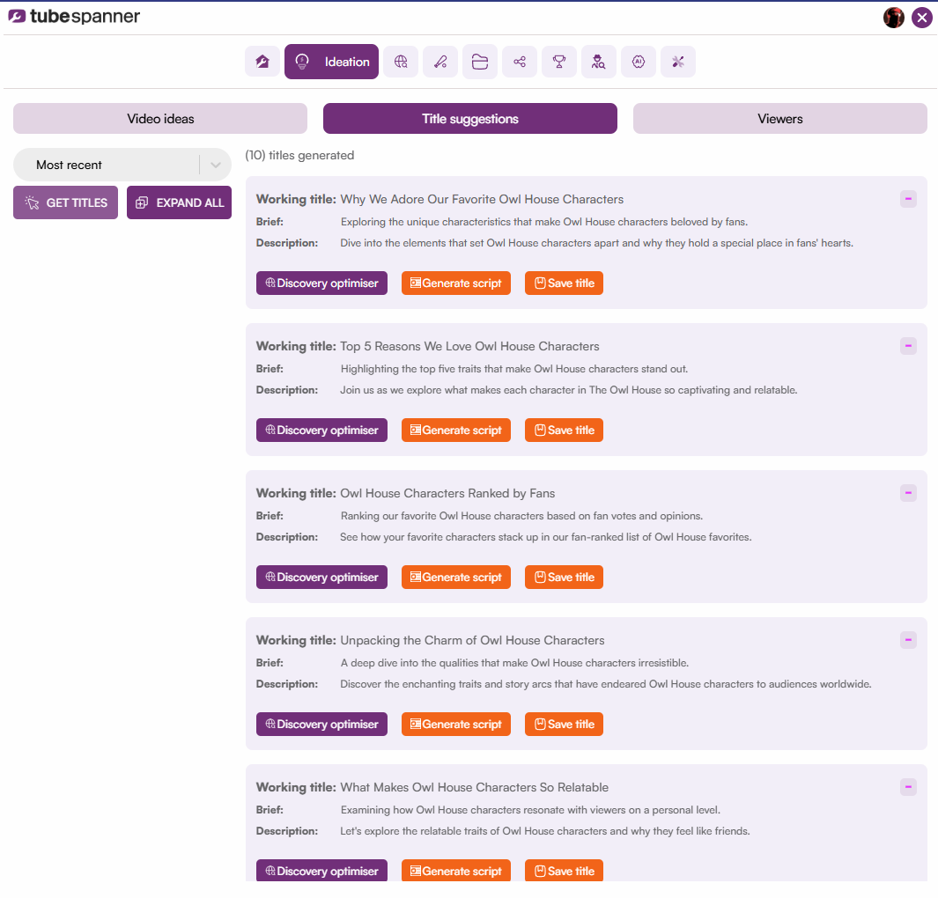Collapse the 'Ranked by Fans' title card

[x=908, y=493]
